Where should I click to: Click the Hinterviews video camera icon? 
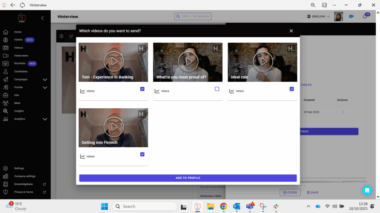pos(6,56)
